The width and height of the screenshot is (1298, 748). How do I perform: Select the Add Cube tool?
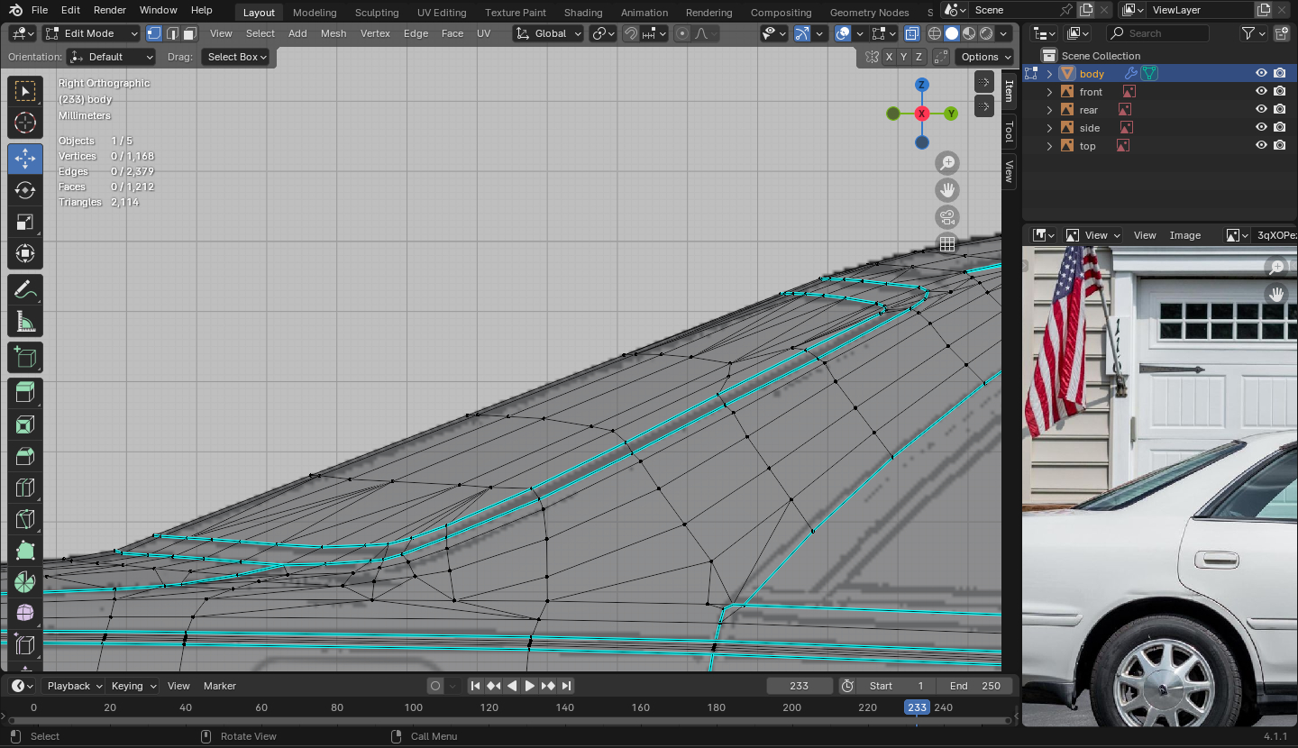point(25,358)
